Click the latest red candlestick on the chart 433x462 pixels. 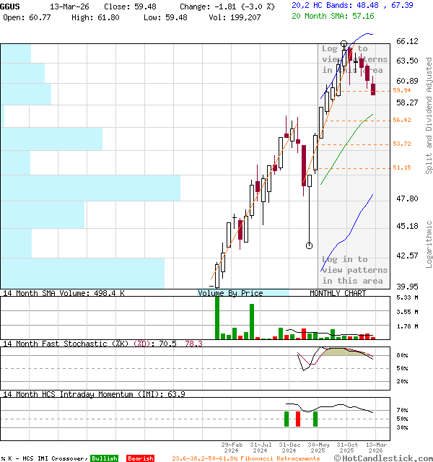[x=374, y=88]
